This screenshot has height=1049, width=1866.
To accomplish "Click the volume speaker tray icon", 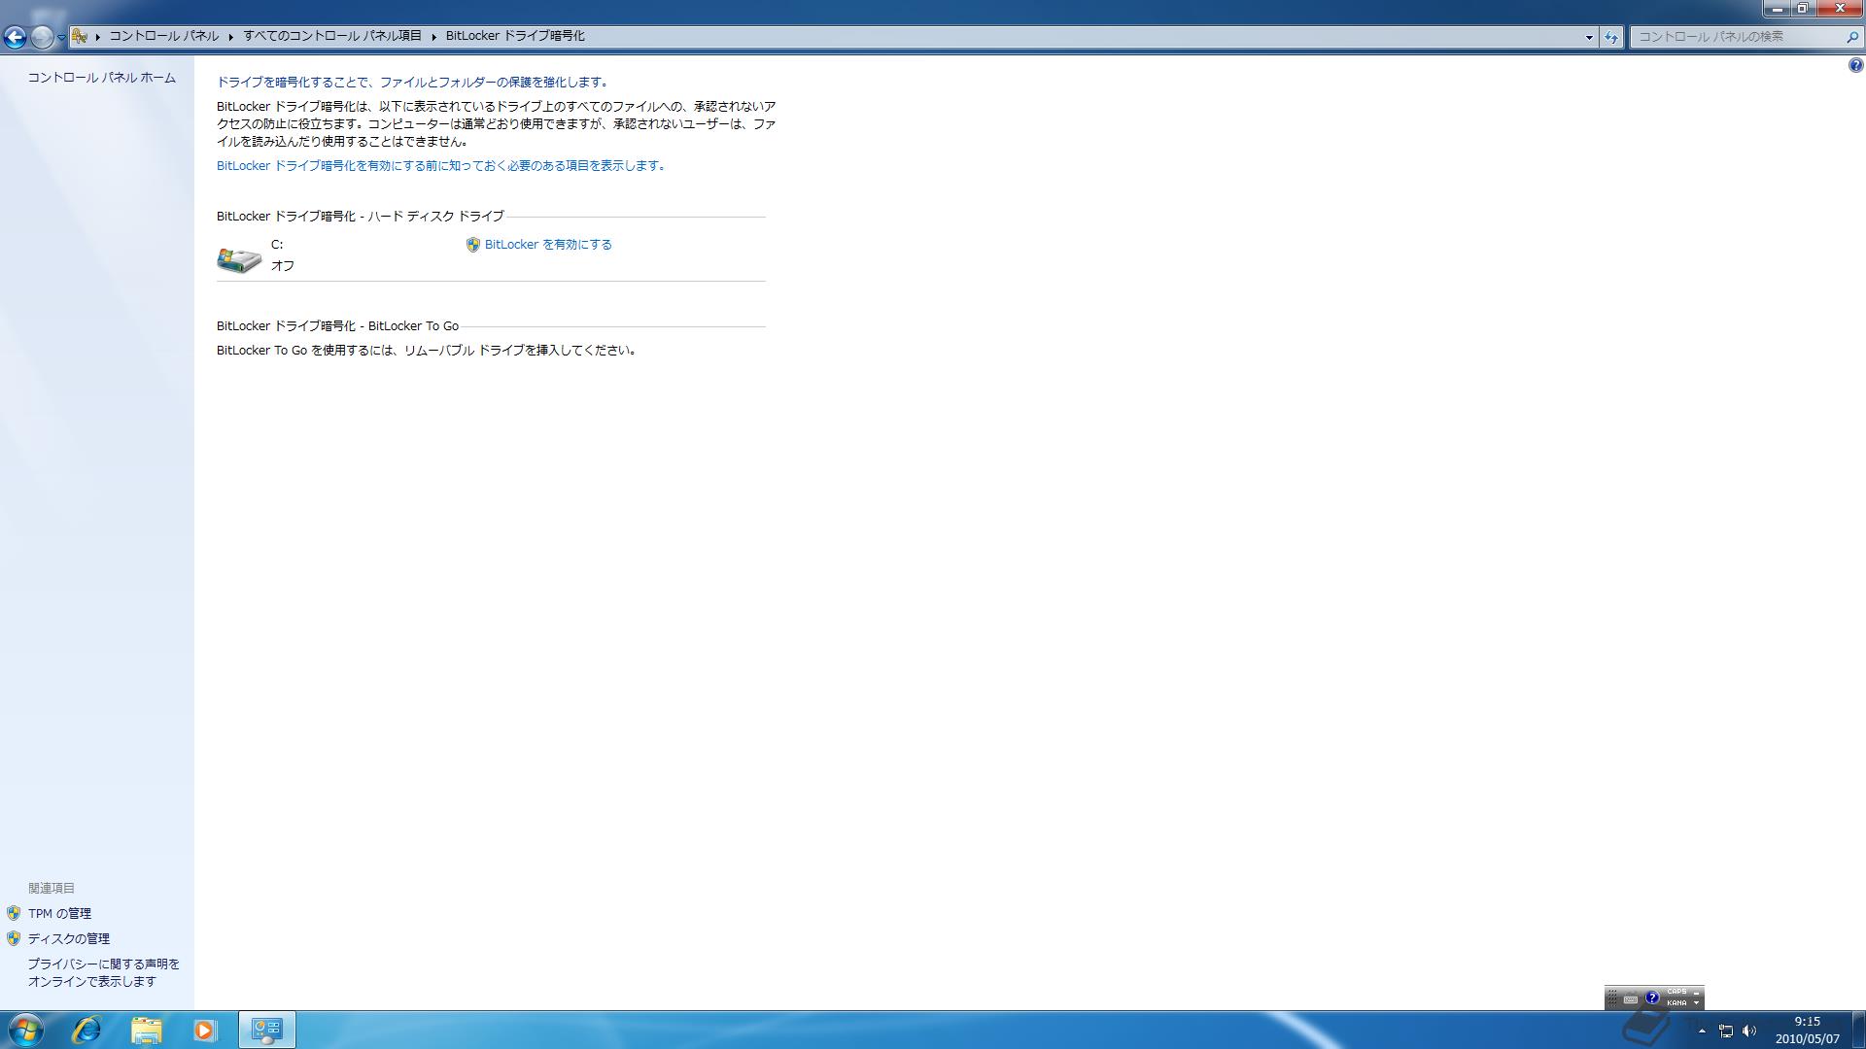I will (1749, 1031).
